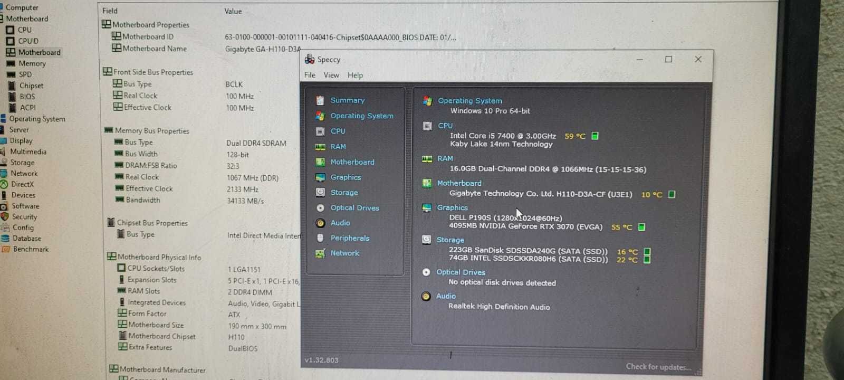Open the Optical Drives disc icon in sidebar
844x380 pixels.
point(320,208)
